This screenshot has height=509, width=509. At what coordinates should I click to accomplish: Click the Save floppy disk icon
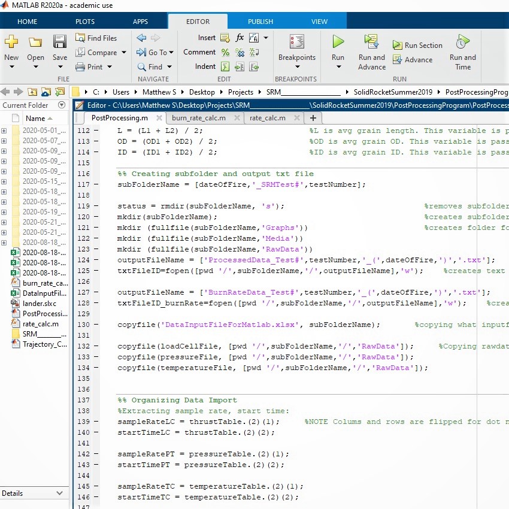click(x=59, y=42)
